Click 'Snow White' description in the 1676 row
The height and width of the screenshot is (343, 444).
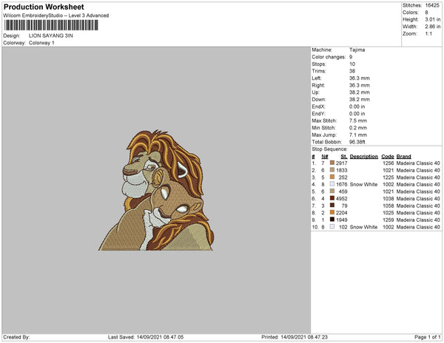[363, 184]
